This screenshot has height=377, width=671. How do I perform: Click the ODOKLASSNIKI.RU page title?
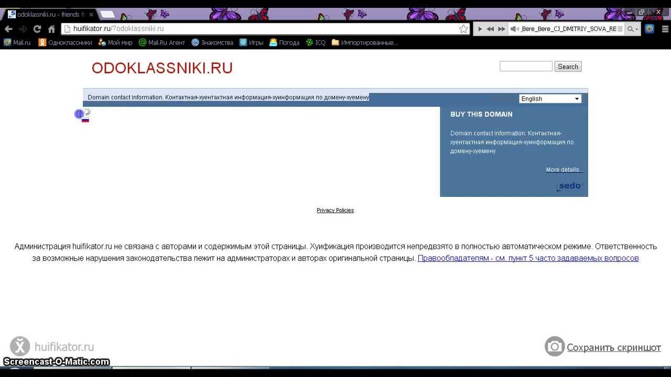click(162, 68)
